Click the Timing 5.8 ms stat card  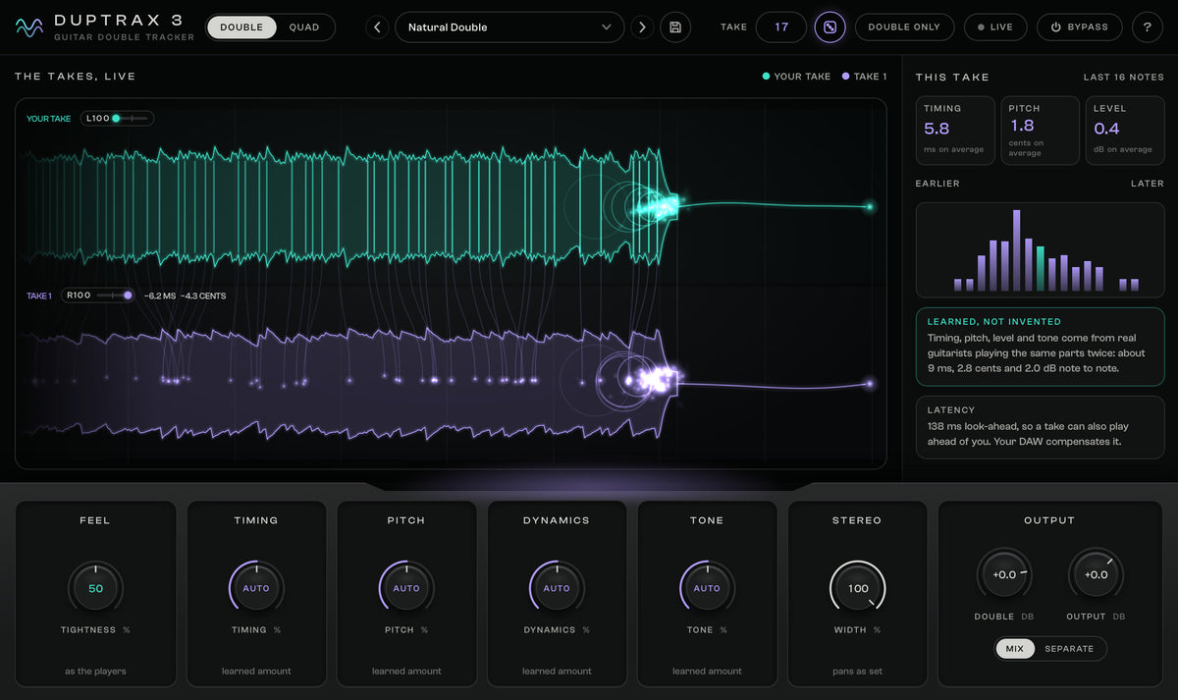955,131
